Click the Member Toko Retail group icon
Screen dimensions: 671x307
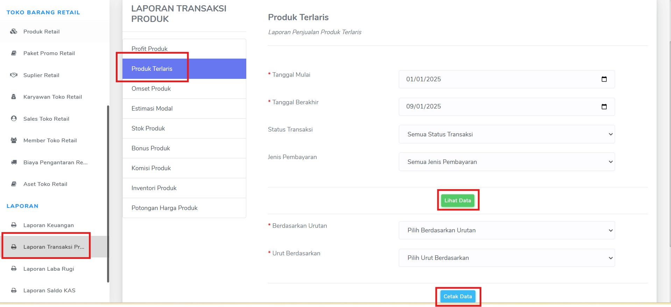[14, 140]
